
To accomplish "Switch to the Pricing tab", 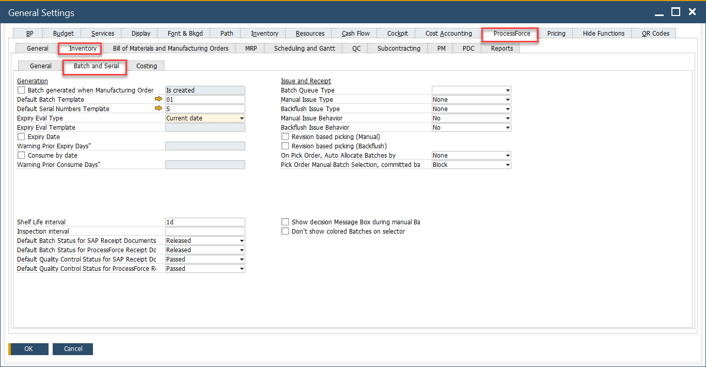I will coord(556,33).
